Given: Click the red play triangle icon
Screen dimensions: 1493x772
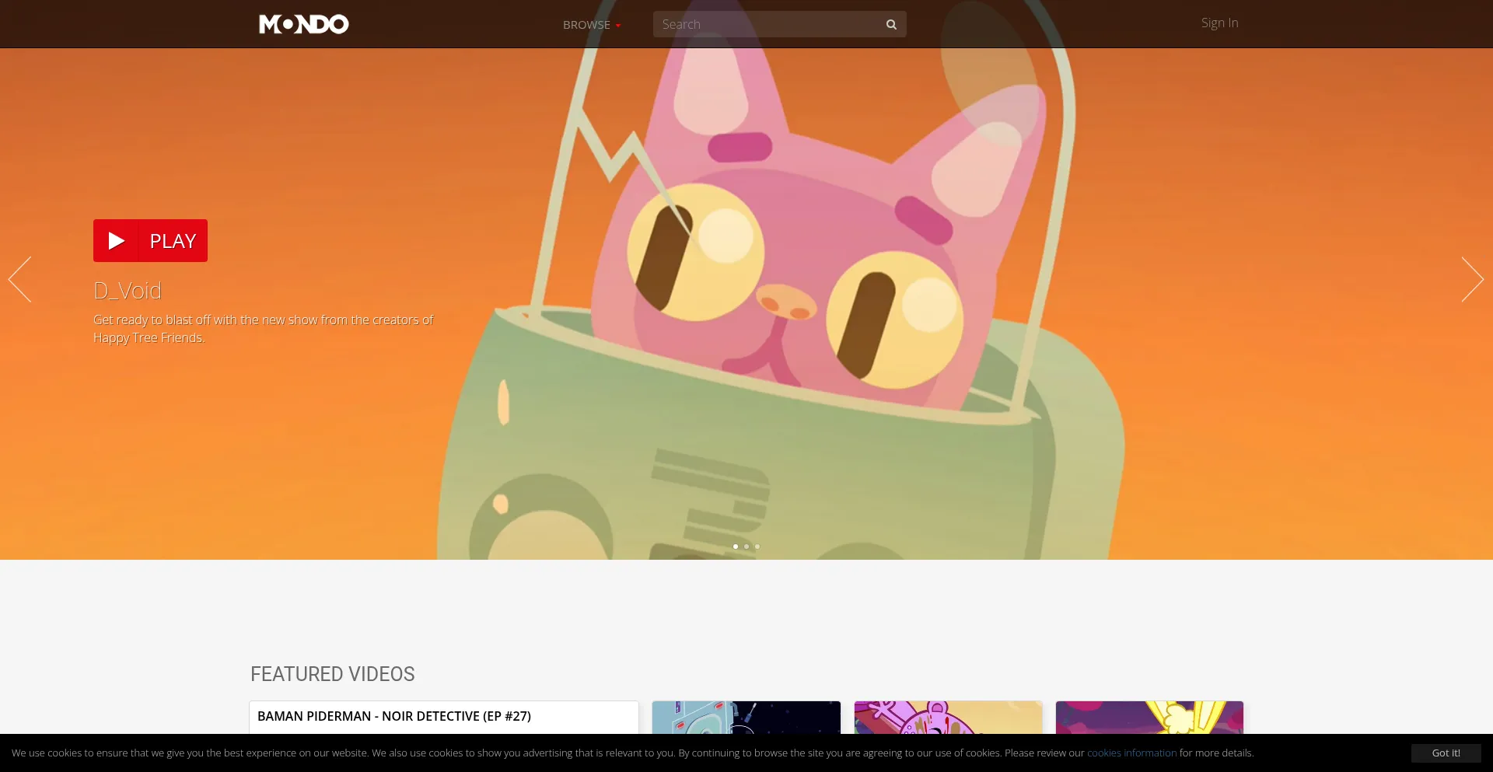Looking at the screenshot, I should click(x=116, y=241).
